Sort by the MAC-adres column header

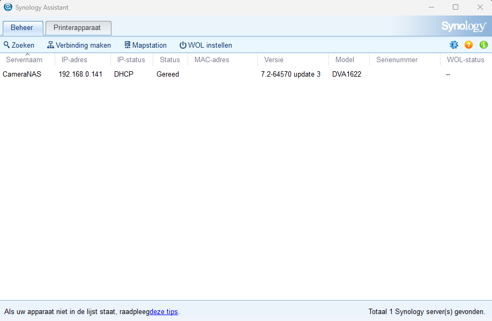click(x=222, y=59)
